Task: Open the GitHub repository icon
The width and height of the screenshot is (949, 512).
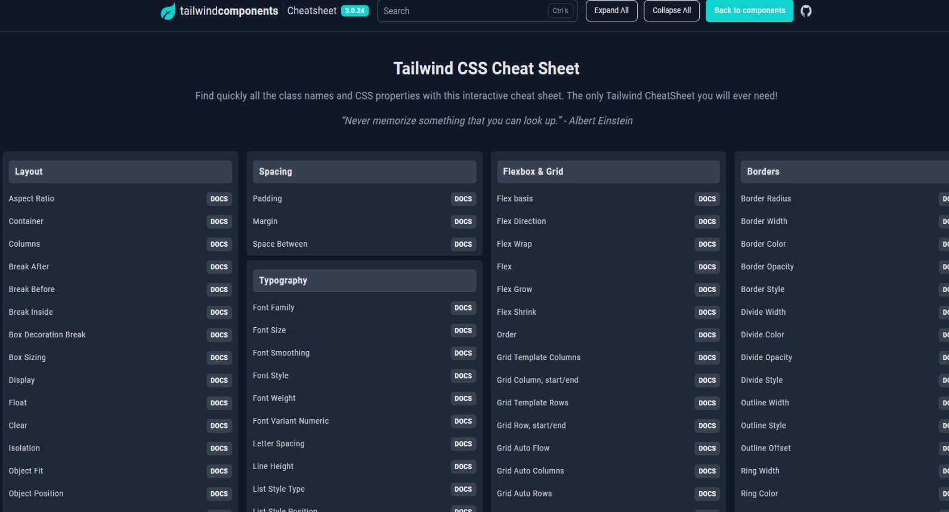Action: (806, 11)
